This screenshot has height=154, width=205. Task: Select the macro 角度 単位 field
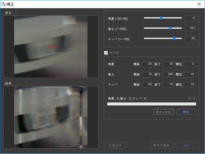point(189,64)
